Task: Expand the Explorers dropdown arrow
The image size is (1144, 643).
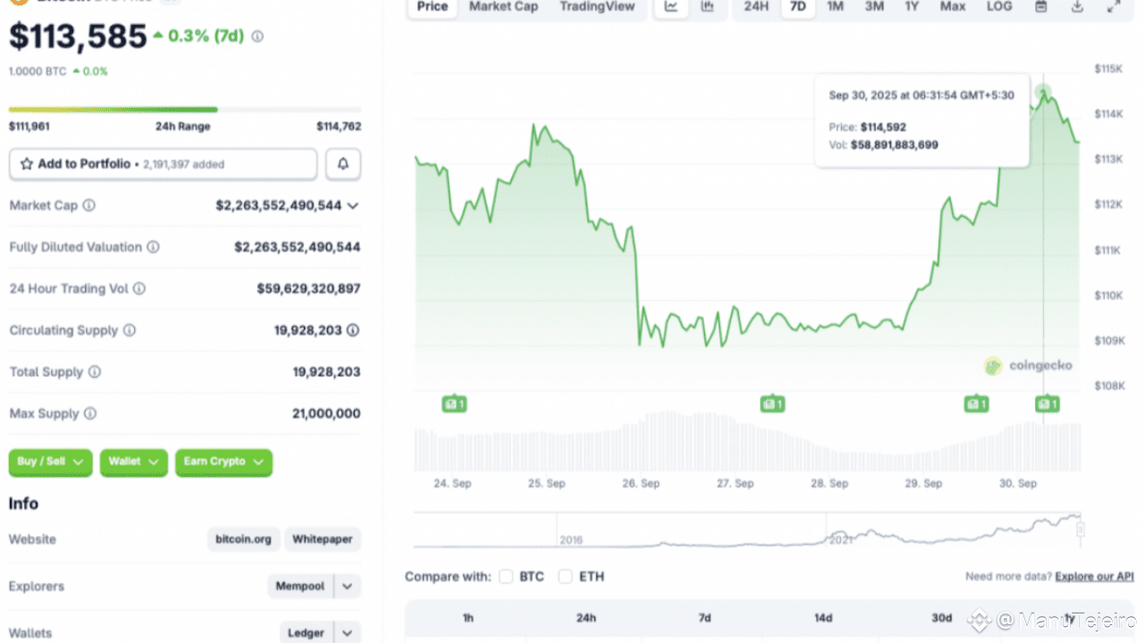Action: point(348,587)
